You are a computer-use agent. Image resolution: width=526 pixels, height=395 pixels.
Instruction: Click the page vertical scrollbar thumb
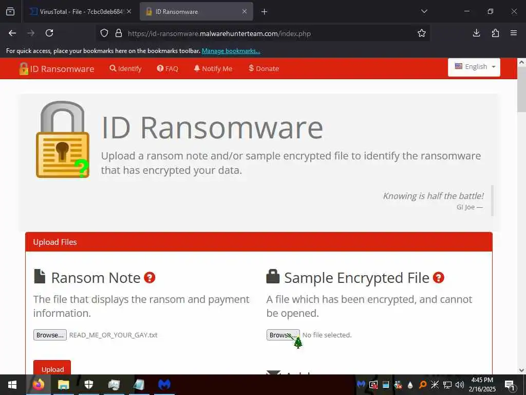tap(521, 89)
